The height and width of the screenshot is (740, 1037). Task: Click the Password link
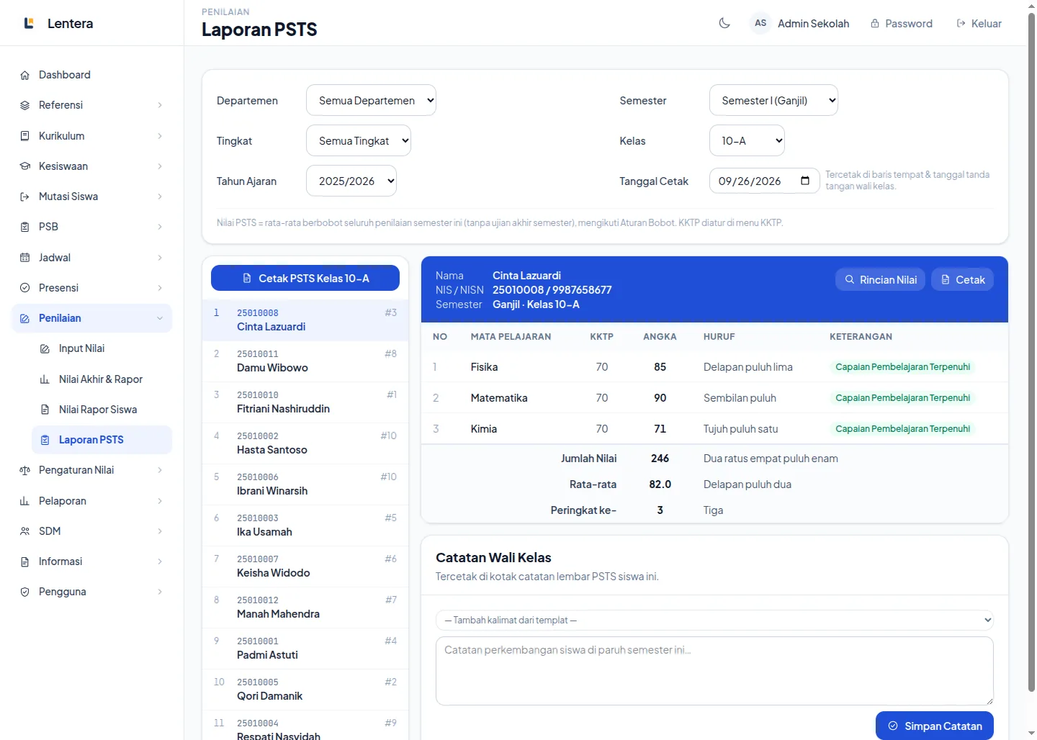[901, 23]
